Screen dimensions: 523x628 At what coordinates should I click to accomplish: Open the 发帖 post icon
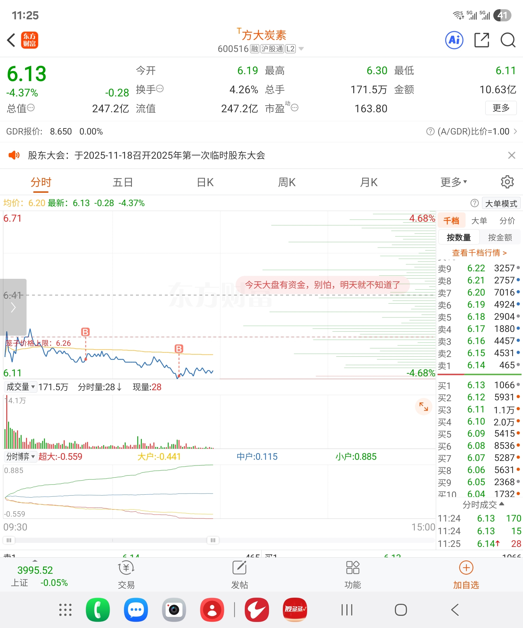239,575
